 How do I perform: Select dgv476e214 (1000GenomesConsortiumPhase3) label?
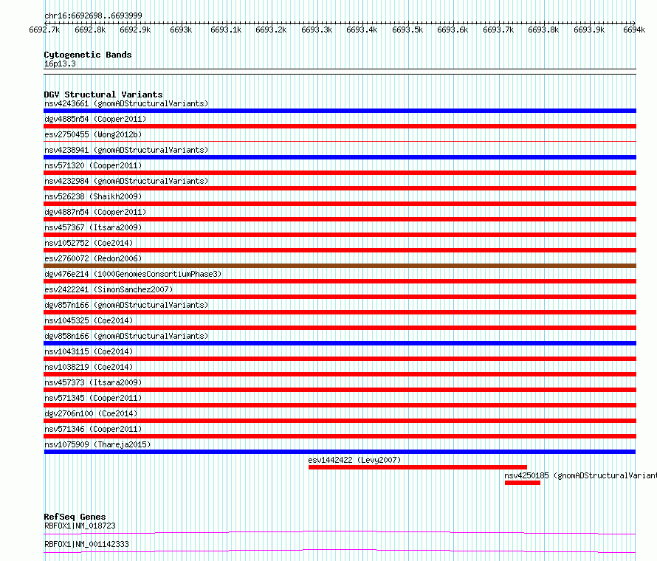point(133,274)
